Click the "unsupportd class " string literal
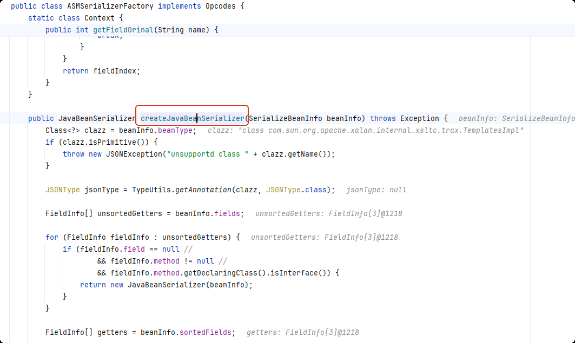 (208, 154)
